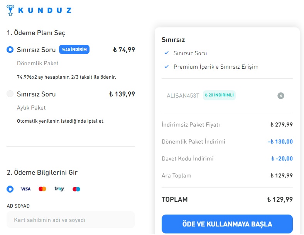Click the %45 İNDİRİM badge
304x235 pixels.
point(74,49)
